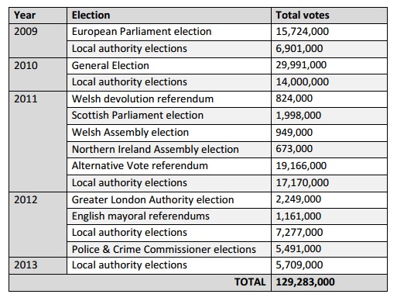Select Police & Crime Commissioner elections row

tap(227, 249)
